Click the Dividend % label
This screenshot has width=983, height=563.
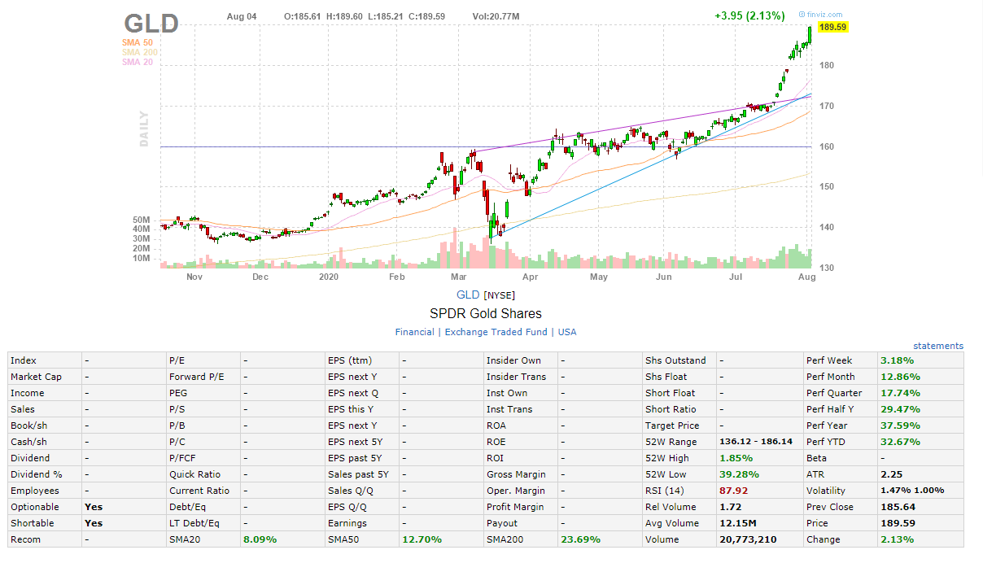pos(36,474)
